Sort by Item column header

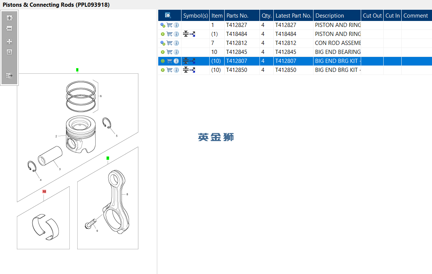coord(217,15)
